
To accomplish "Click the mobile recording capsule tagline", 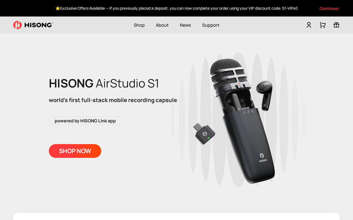I will click(x=113, y=100).
